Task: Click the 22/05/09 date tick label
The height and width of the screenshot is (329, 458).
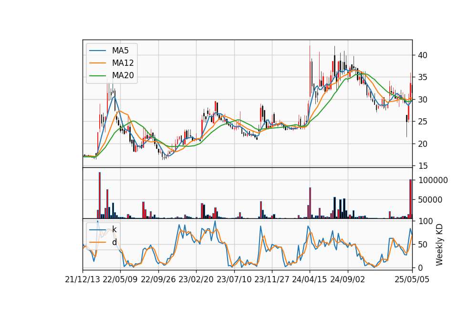Action: (x=120, y=279)
